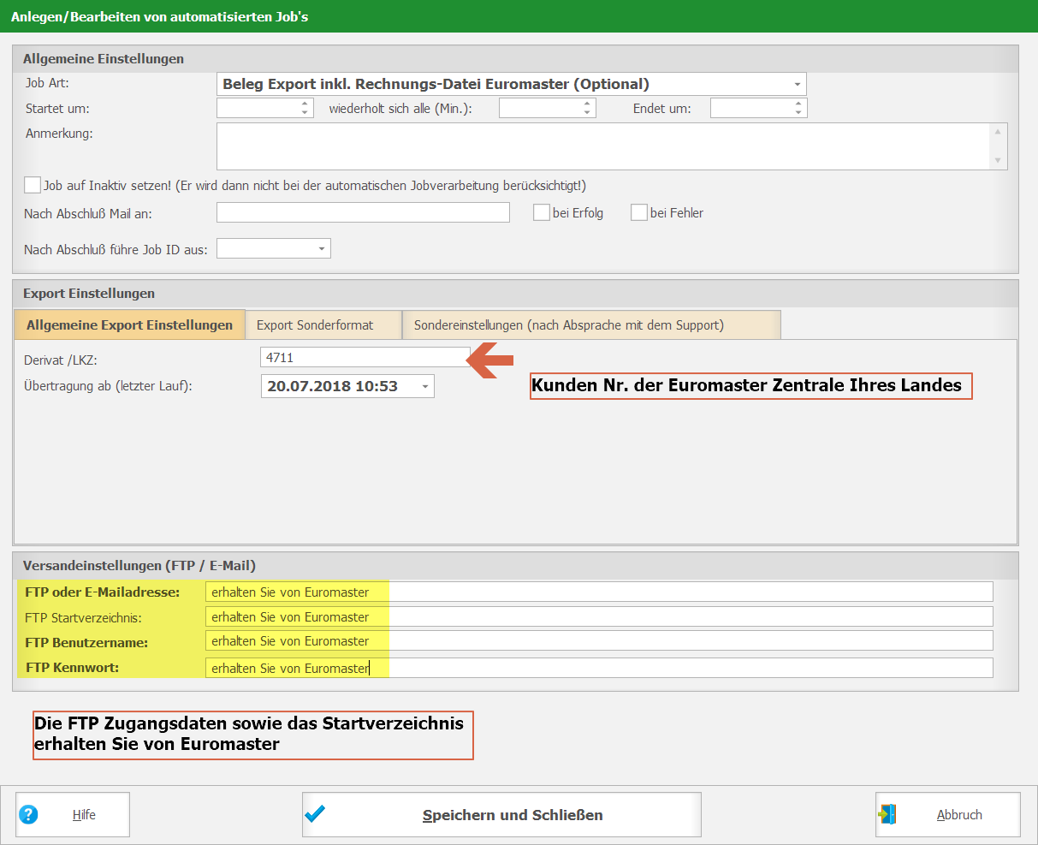Screen dimensions: 1038x845
Task: Open the Job Art dropdown
Action: coord(797,84)
